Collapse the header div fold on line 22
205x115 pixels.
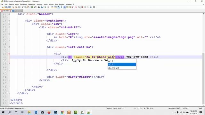[9, 14]
